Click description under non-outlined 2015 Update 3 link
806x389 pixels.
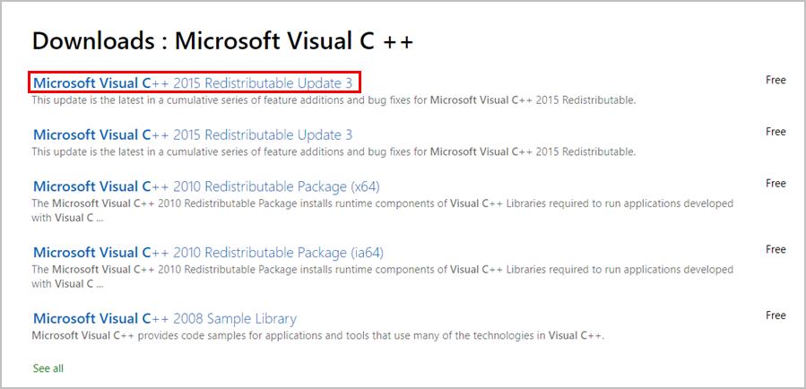334,152
